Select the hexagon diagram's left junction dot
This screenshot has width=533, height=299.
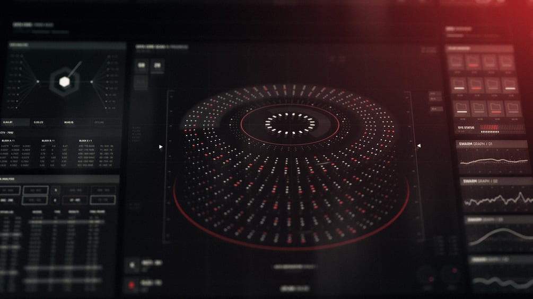38,81
